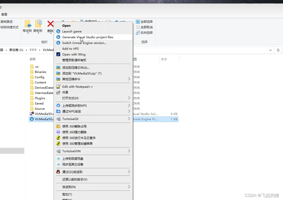283x200 pixels.
Task: Click the archive icon beside 其他压缩命令
Action: click(58, 79)
